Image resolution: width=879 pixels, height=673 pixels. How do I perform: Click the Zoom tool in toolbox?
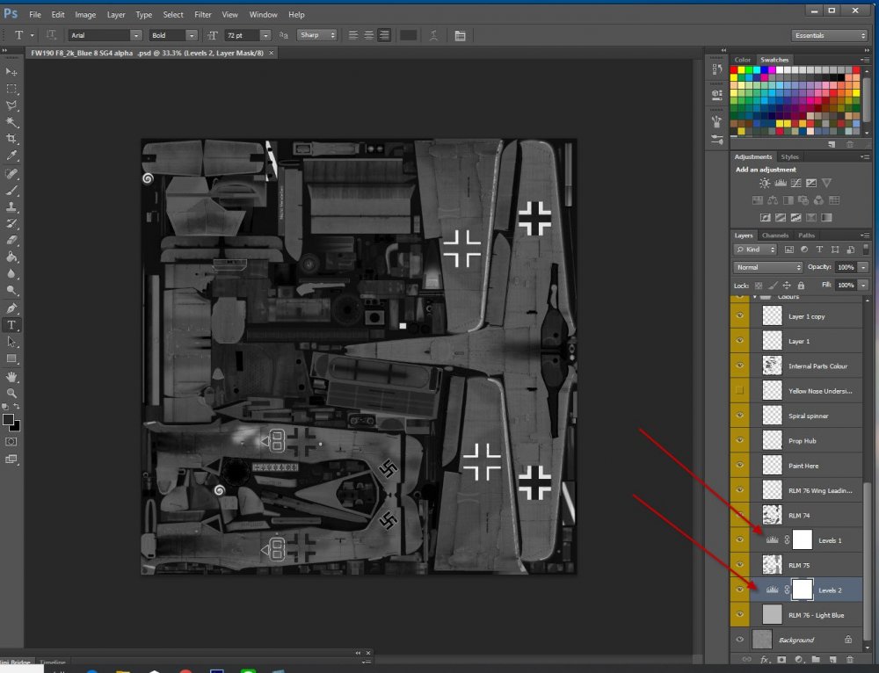tap(12, 393)
